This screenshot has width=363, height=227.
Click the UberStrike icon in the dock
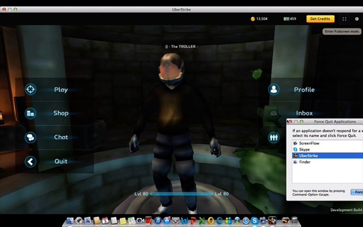[x=272, y=220]
